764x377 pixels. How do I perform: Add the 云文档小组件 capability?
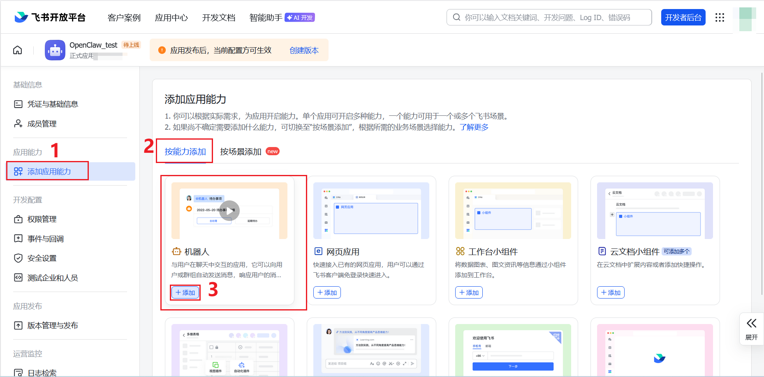(611, 292)
